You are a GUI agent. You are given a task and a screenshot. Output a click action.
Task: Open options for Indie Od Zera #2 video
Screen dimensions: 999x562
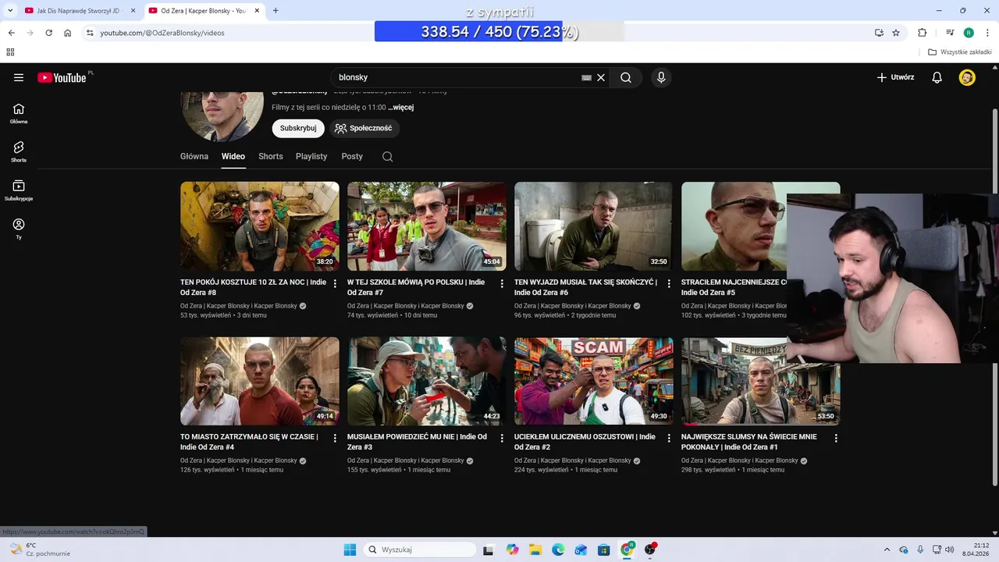(x=669, y=438)
